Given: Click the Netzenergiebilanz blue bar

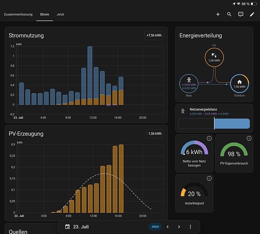Looking at the screenshot, I should tap(232, 124).
